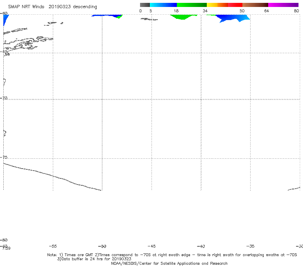Viewport: 303px width, 266px height.
Task: Click the large blue wind patch near -37 longitude
Action: click(232, 18)
